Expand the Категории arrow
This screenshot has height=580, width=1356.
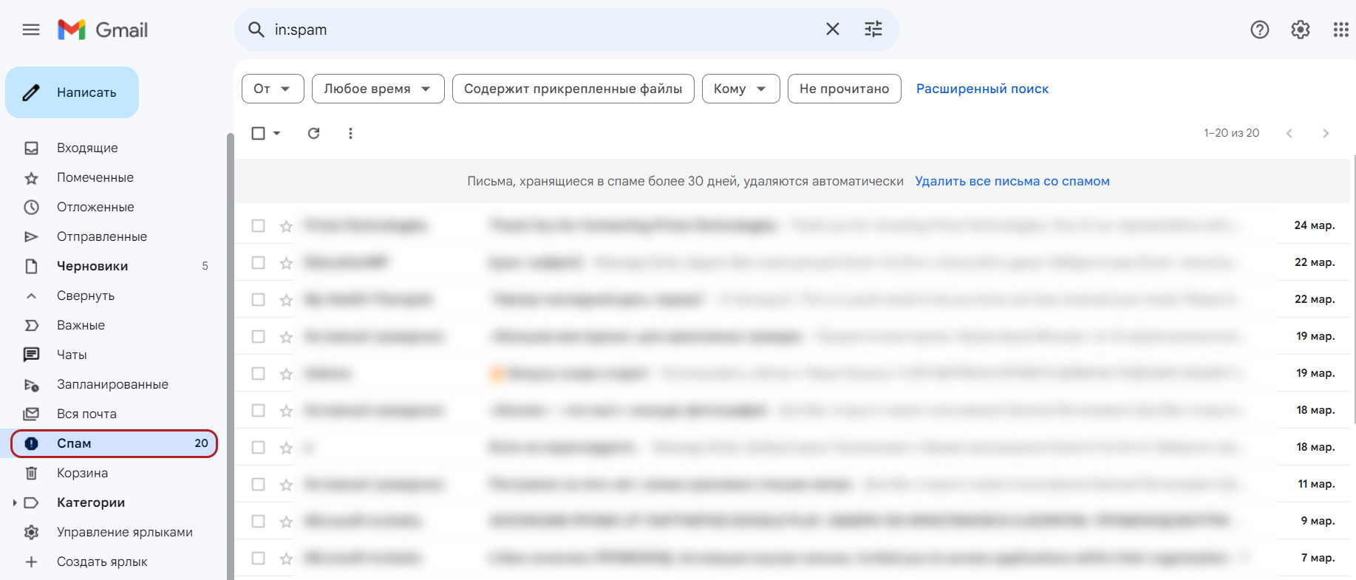pyautogui.click(x=14, y=502)
